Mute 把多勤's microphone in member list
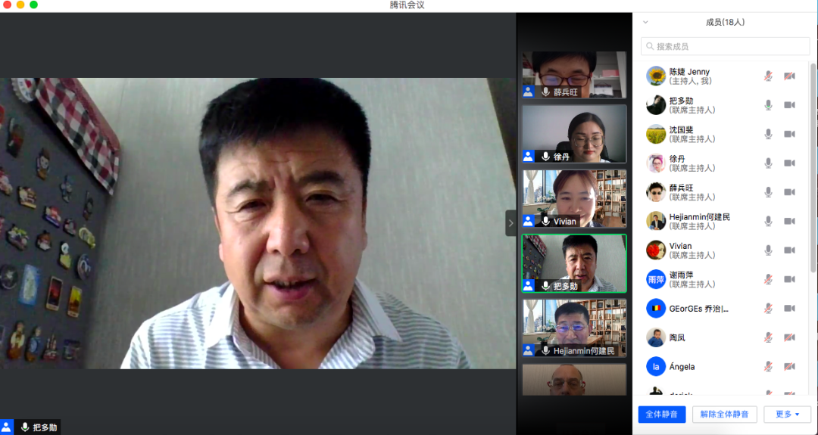This screenshot has width=818, height=435. coord(768,105)
